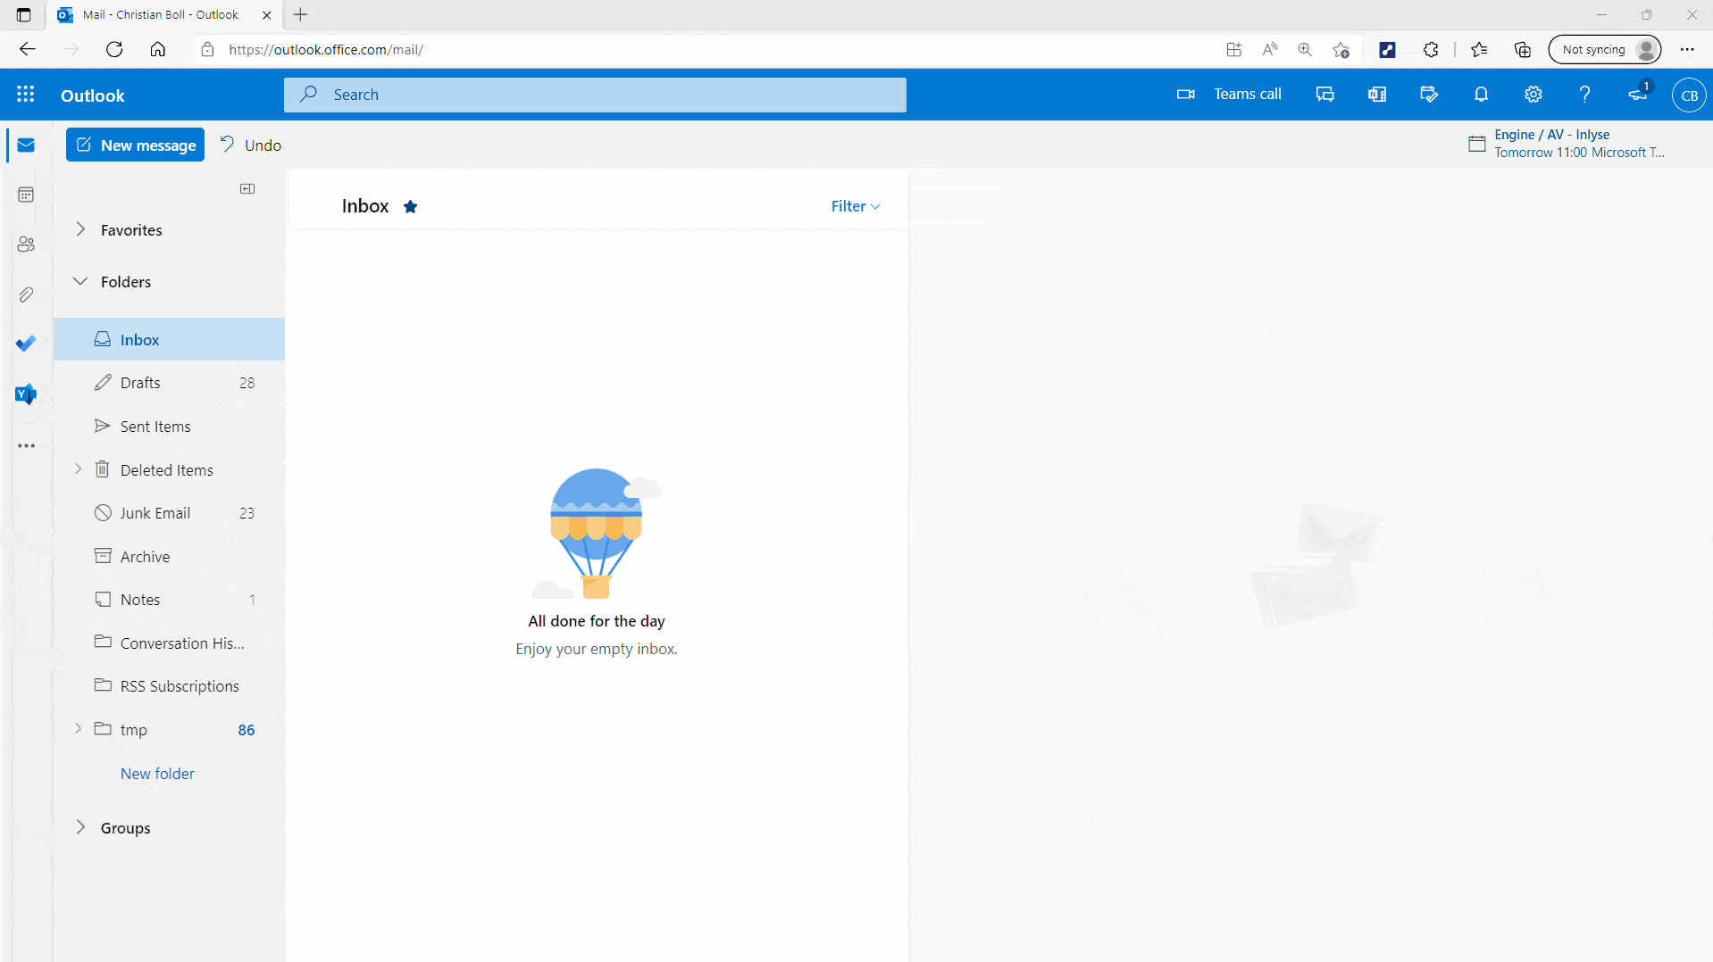Open the pinned blue extension icon
Viewport: 1713px width, 962px height.
(1387, 49)
